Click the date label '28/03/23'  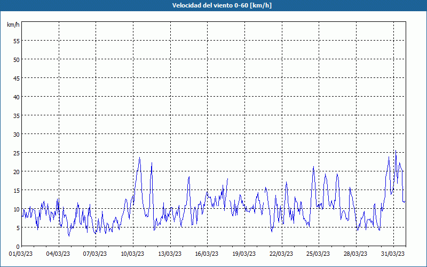tap(355, 254)
